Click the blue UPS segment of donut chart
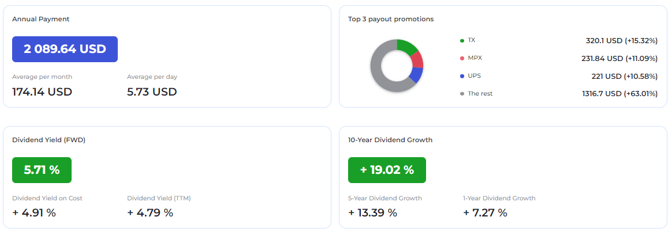This screenshot has height=232, width=672. (x=415, y=74)
